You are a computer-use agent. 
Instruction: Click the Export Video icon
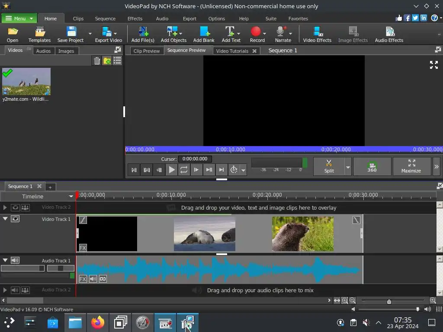(109, 35)
